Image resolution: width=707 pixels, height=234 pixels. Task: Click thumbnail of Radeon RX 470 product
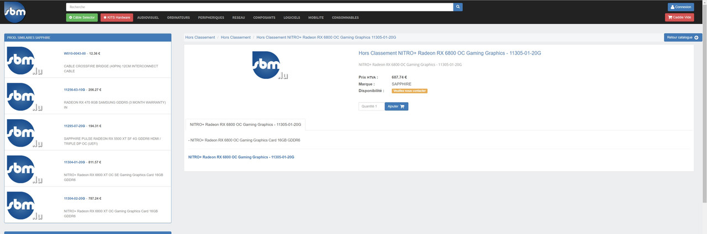(24, 97)
